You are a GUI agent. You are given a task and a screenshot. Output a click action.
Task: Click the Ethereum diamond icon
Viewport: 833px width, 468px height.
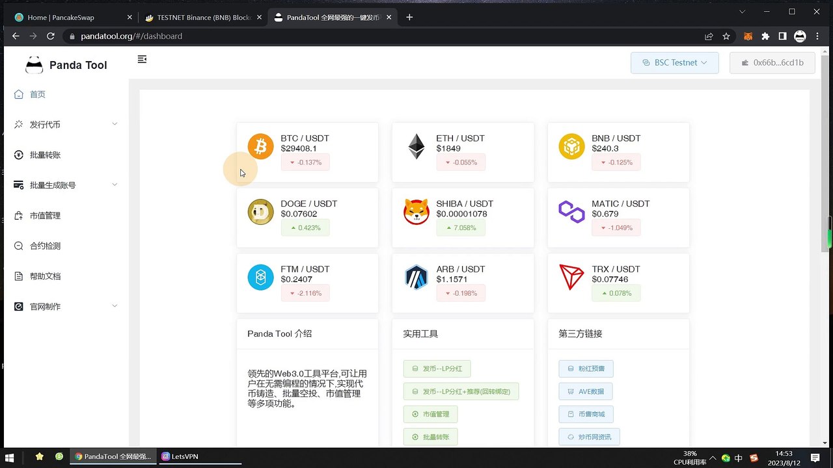tap(416, 146)
